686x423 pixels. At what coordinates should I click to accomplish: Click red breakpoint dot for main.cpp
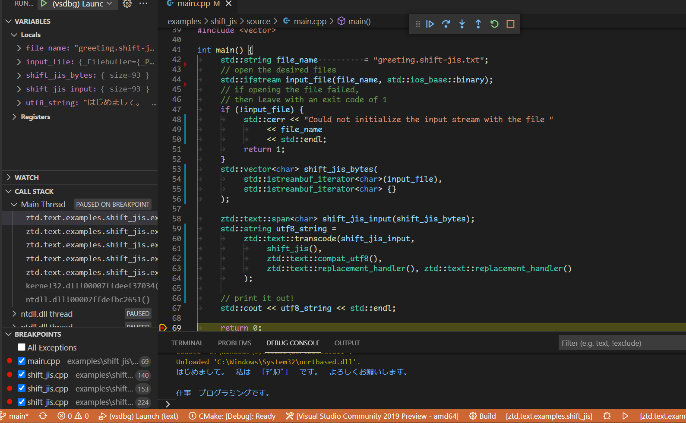pos(9,361)
